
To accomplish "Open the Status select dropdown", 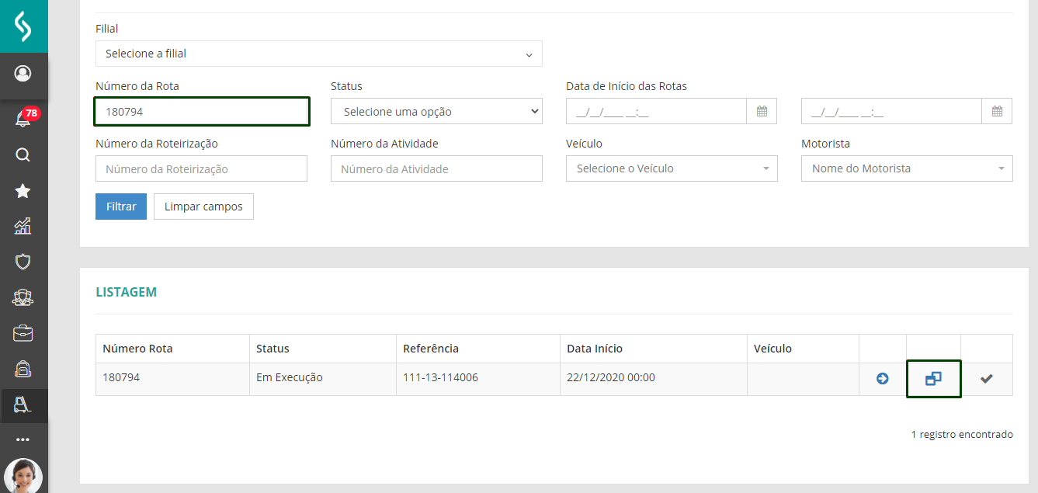I will [436, 111].
